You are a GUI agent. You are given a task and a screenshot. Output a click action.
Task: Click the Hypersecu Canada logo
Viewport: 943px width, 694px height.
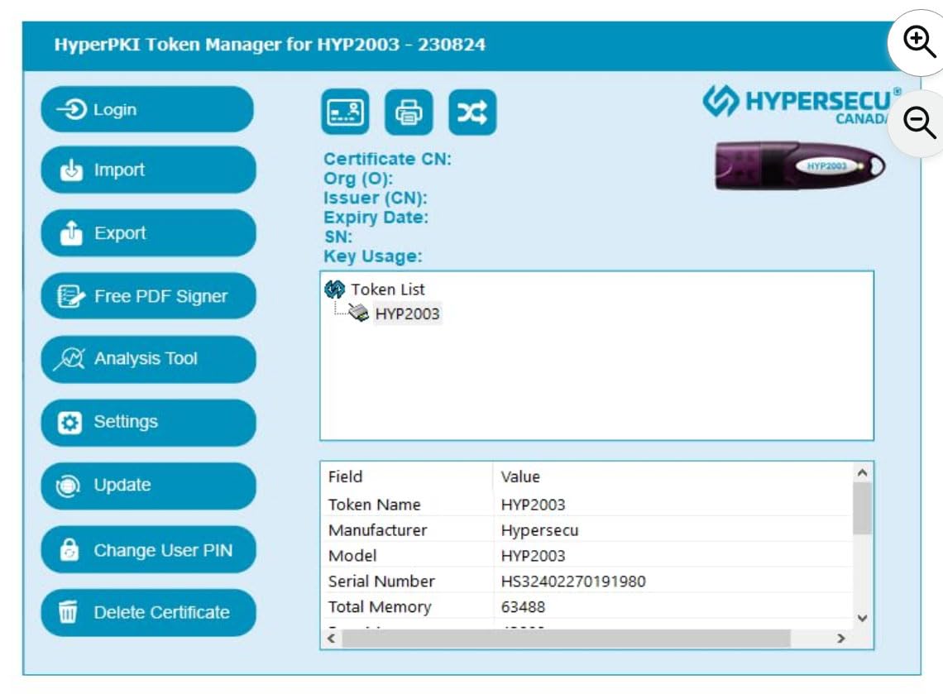click(x=798, y=103)
